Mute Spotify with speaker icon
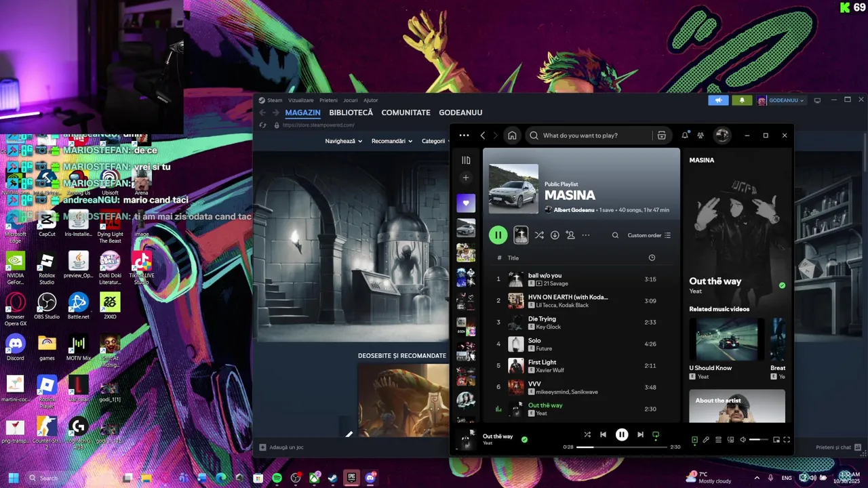The height and width of the screenshot is (488, 868). coord(743,440)
